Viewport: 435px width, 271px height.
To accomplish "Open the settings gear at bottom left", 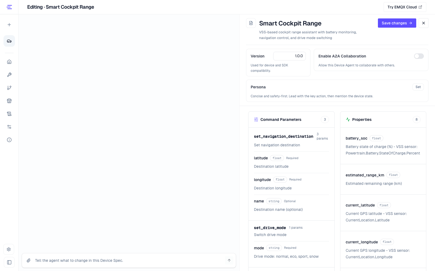I will click(x=9, y=249).
